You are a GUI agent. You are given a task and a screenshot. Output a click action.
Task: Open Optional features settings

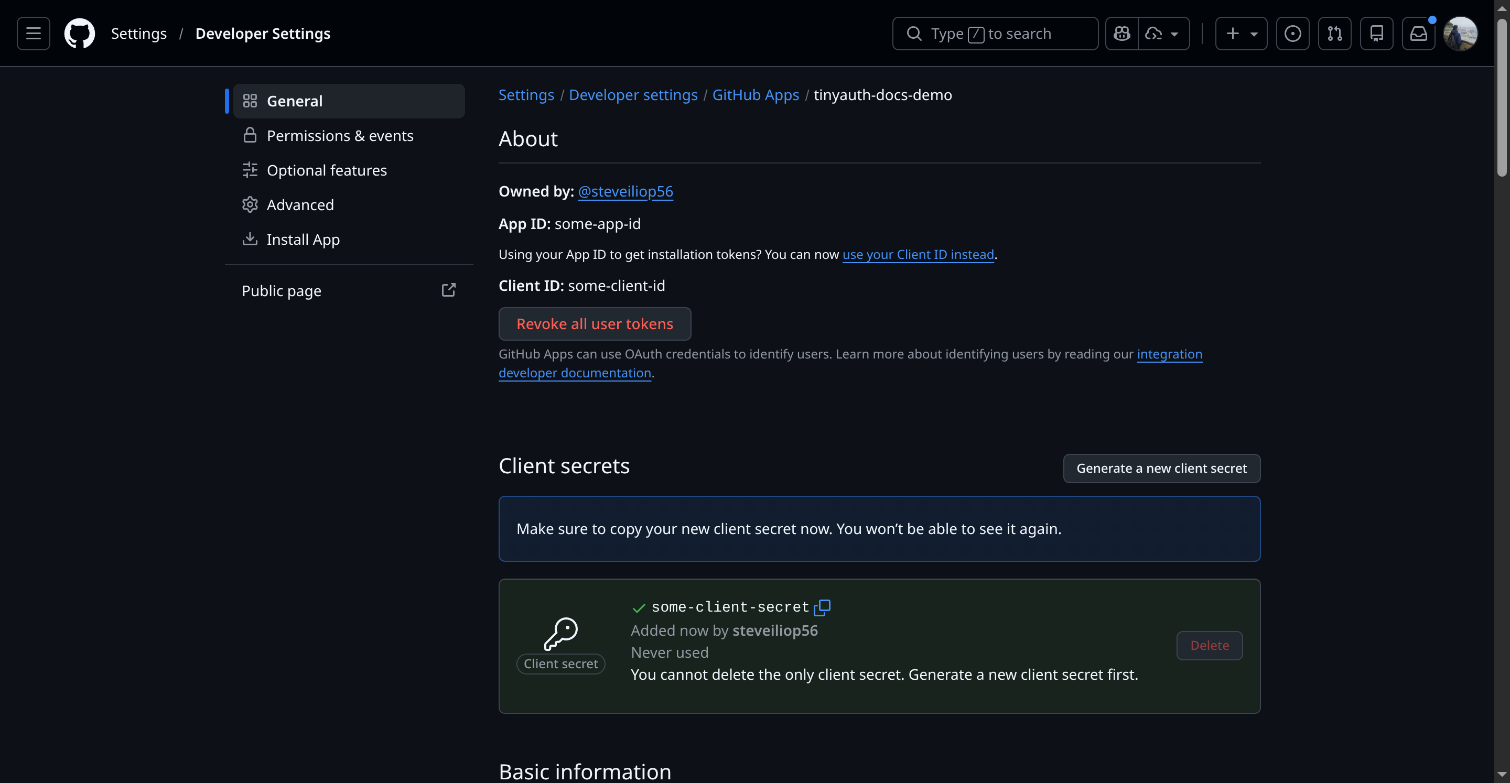coord(327,170)
